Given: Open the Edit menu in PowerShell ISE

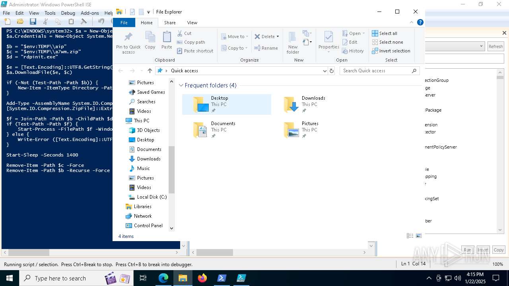Looking at the screenshot, I should (x=19, y=13).
